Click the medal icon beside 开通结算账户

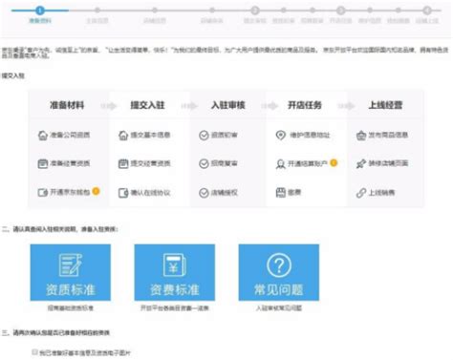tap(281, 164)
